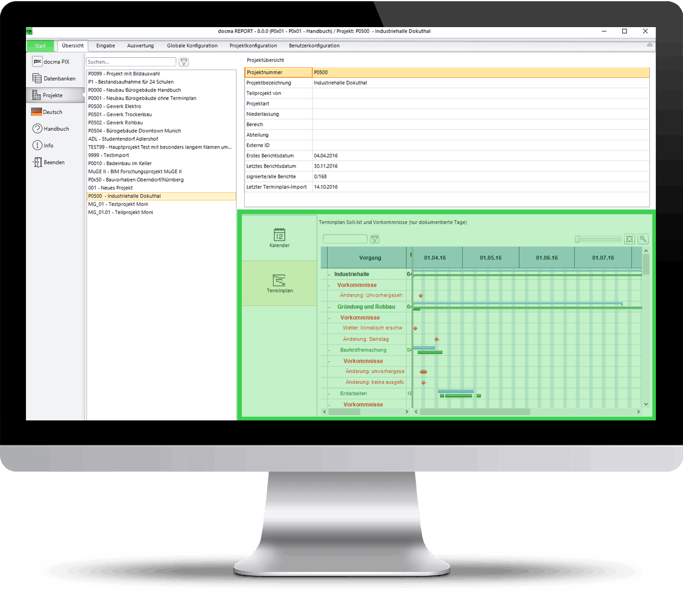
Task: Collapse Vorkommnisse under Baufeldfreimachung
Action: click(329, 361)
